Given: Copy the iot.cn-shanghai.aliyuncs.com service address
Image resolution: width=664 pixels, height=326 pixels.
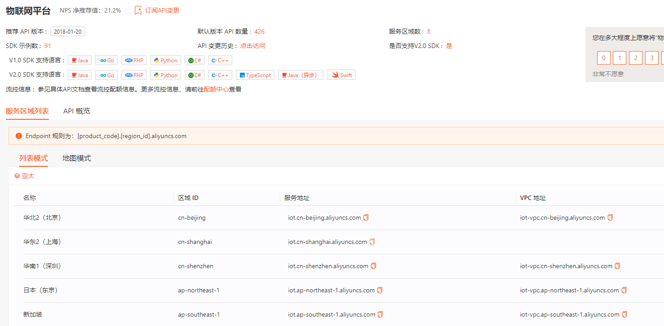Looking at the screenshot, I should pyautogui.click(x=372, y=242).
